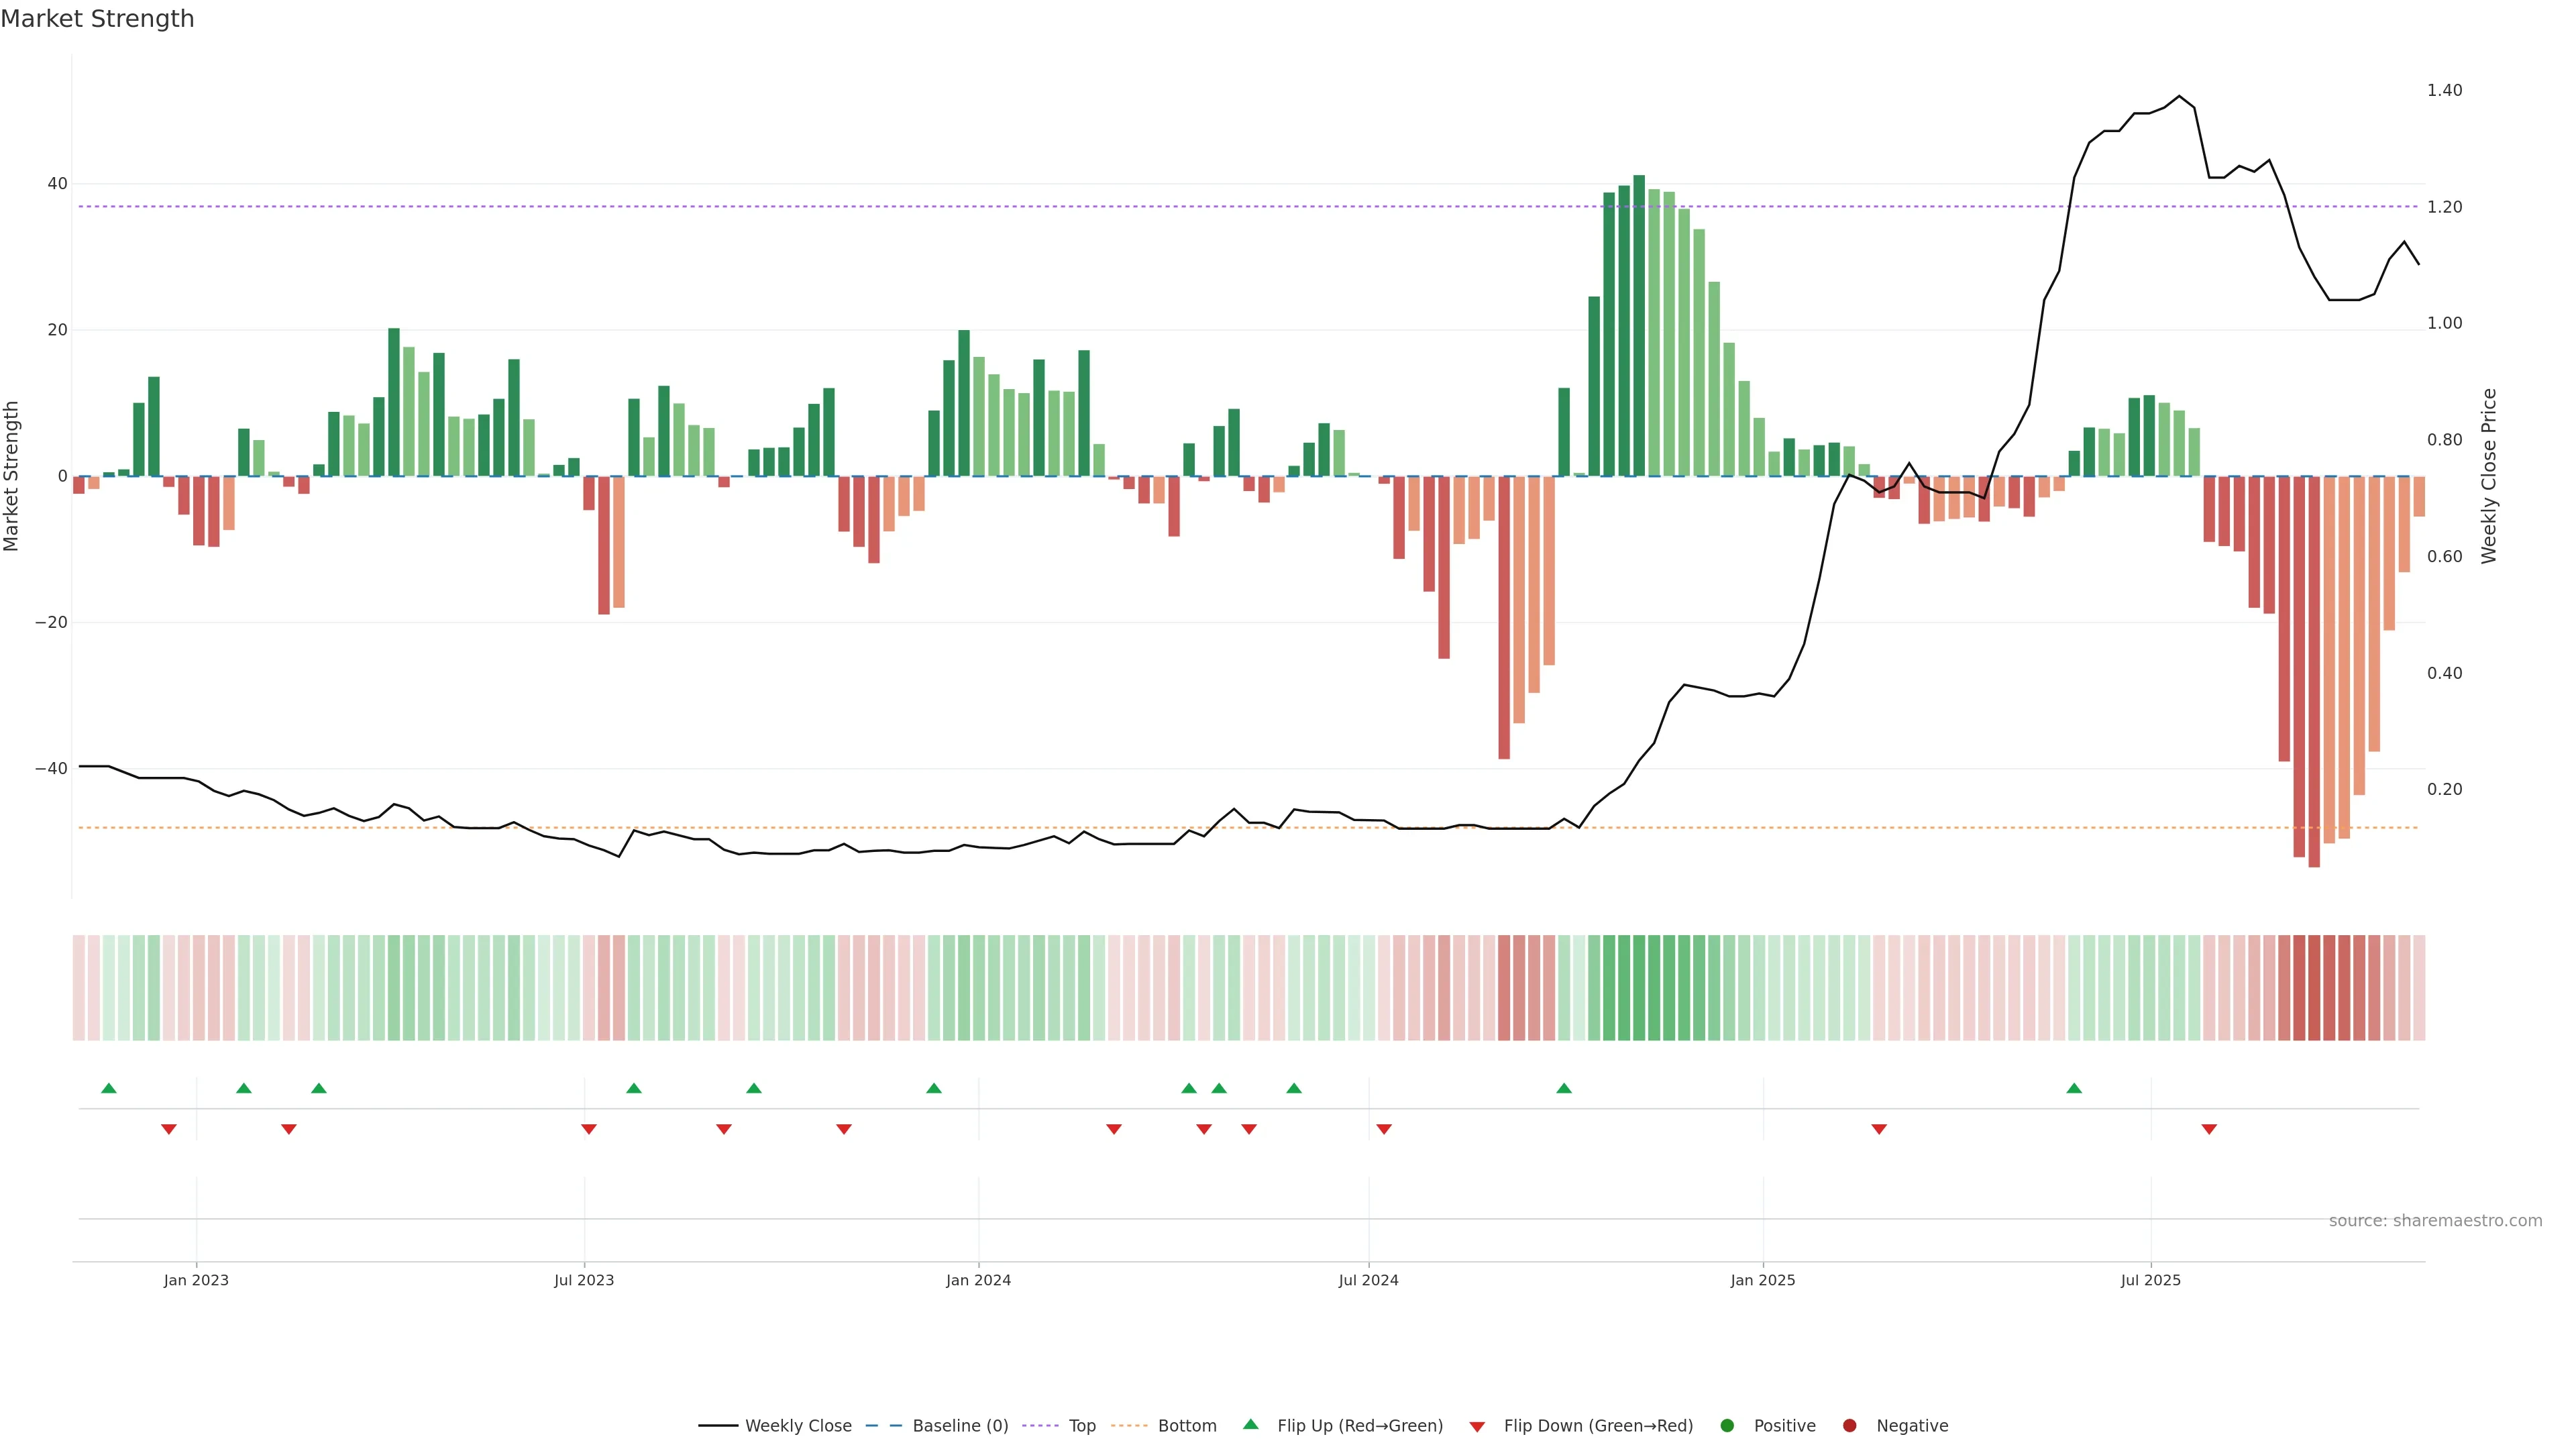This screenshot has width=2576, height=1449.
Task: Click the darkest green heatmap strip cell
Action: pyautogui.click(x=1639, y=988)
